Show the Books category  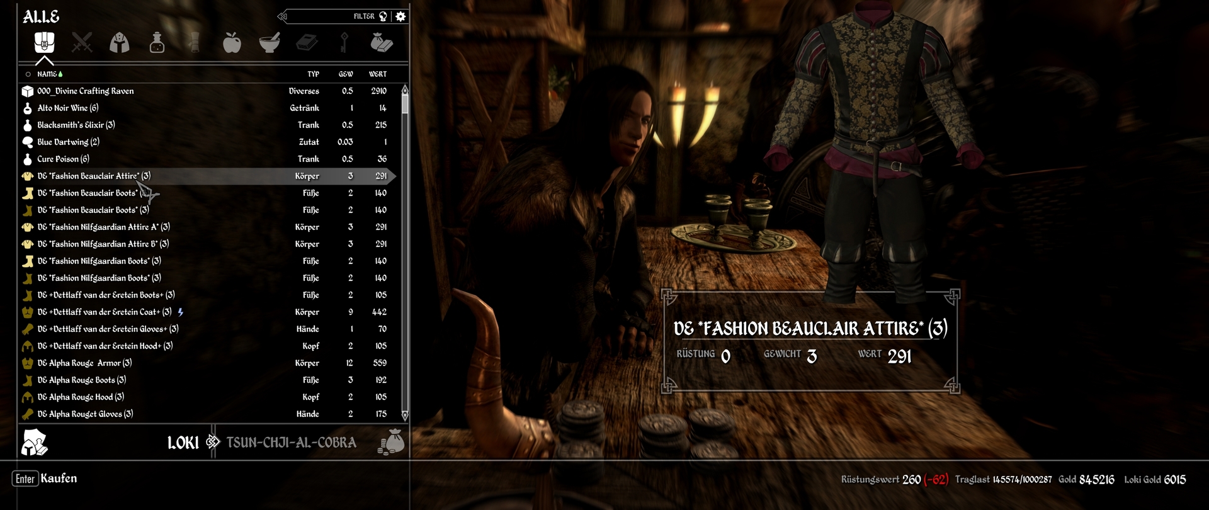(x=307, y=43)
